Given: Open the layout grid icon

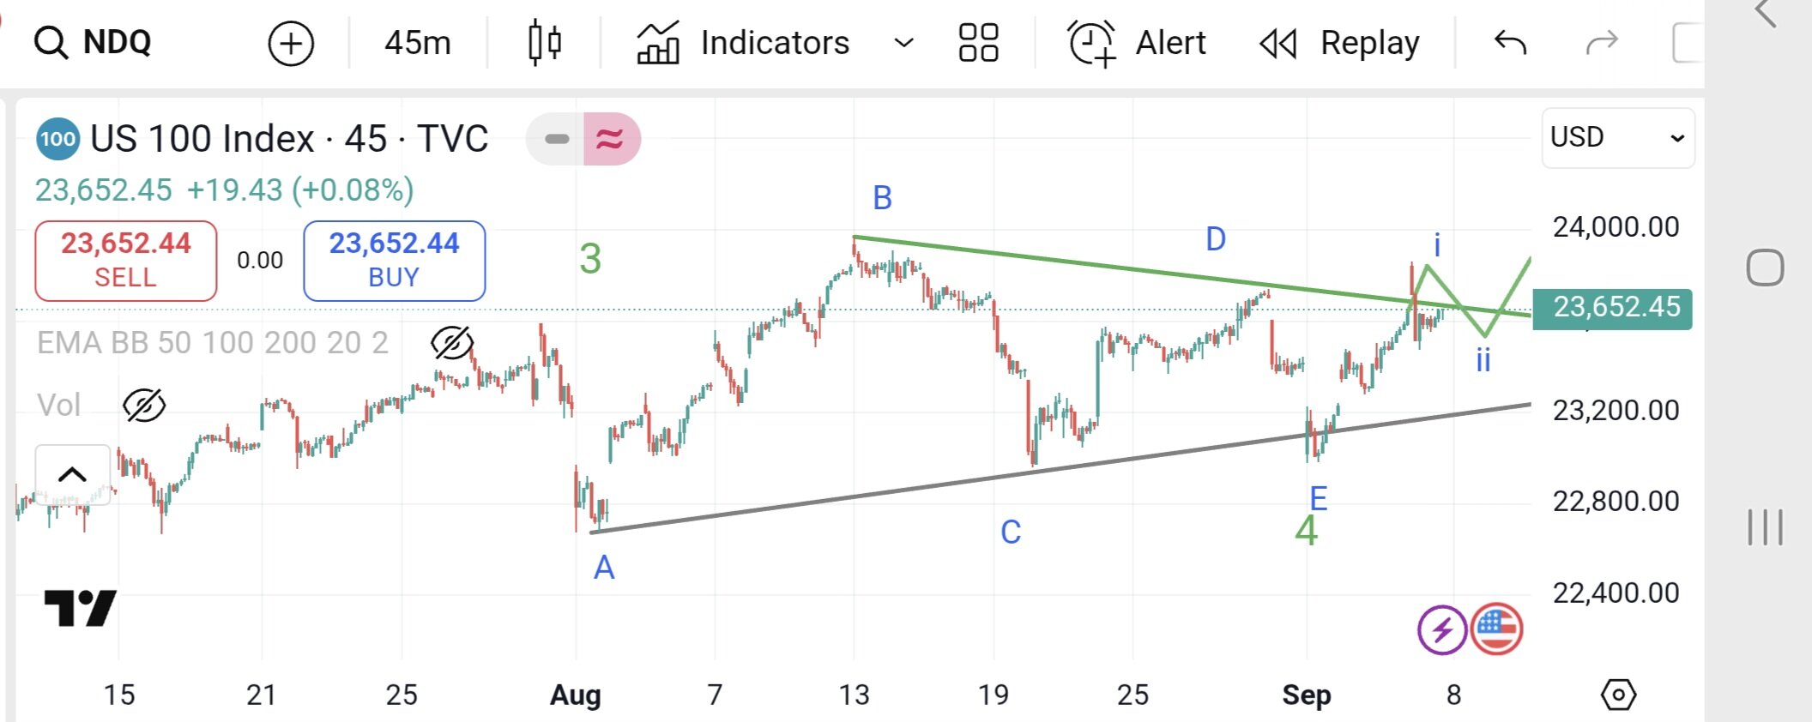Looking at the screenshot, I should (978, 42).
